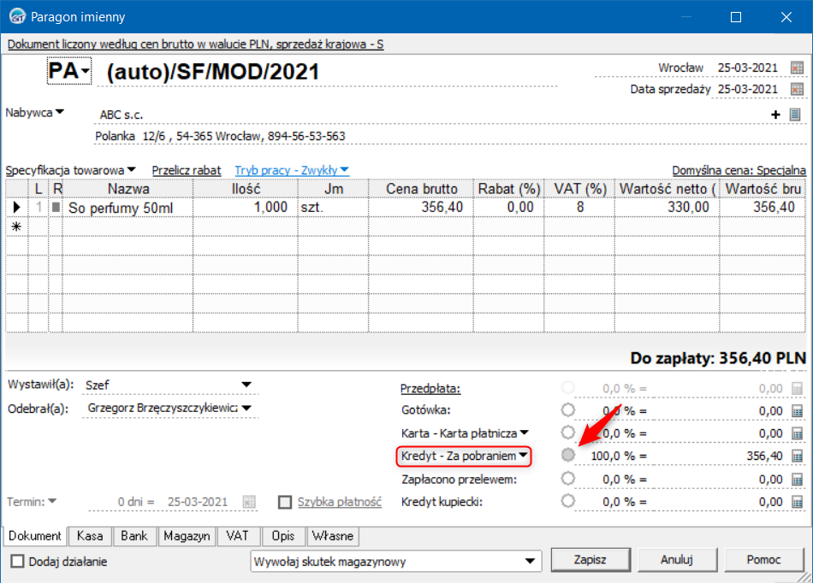Open calculator for Gotówka amount
813x583 pixels.
pos(798,411)
